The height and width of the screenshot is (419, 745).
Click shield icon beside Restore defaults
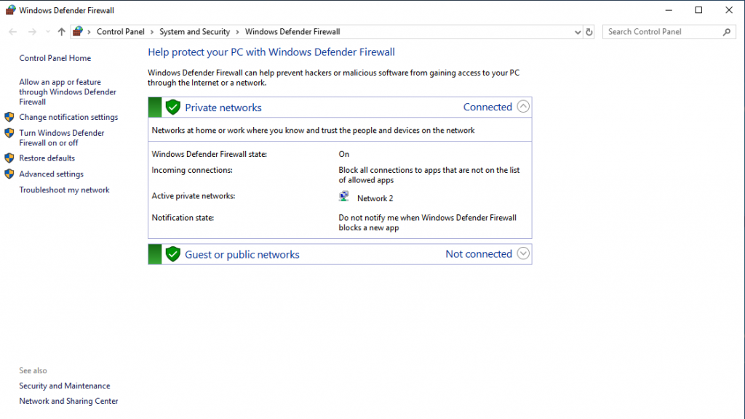pos(9,158)
